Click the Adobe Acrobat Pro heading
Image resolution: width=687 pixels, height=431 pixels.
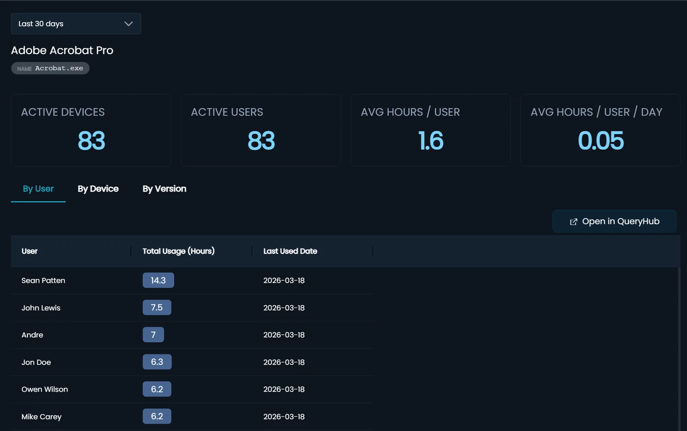[62, 50]
